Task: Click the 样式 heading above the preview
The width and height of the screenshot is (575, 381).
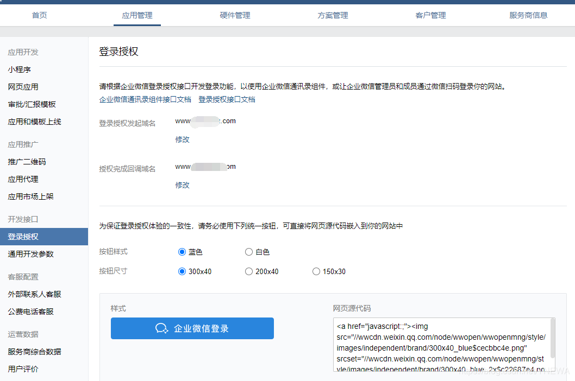Action: [x=118, y=308]
